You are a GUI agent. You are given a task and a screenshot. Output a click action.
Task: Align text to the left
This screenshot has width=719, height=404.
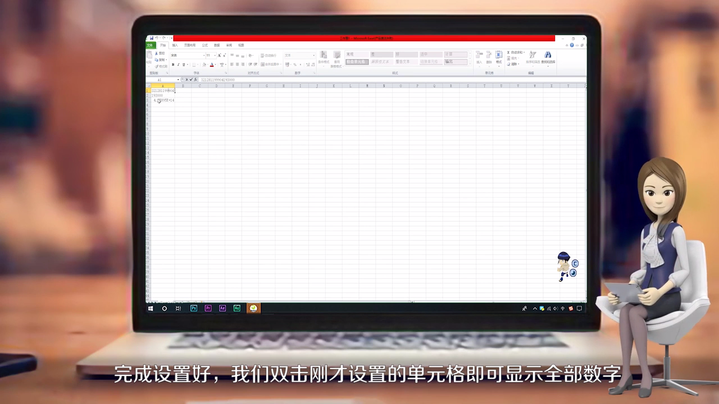(232, 65)
